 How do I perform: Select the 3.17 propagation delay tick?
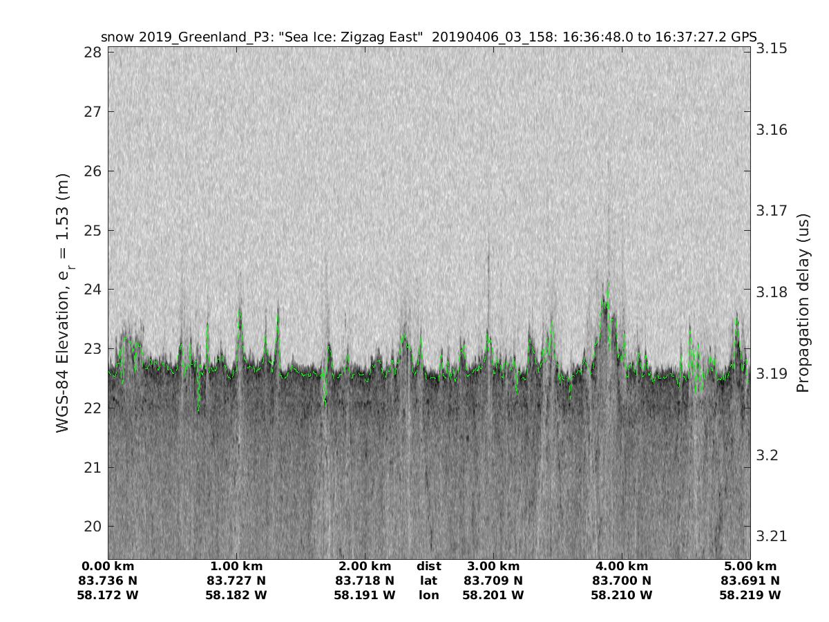(x=770, y=211)
